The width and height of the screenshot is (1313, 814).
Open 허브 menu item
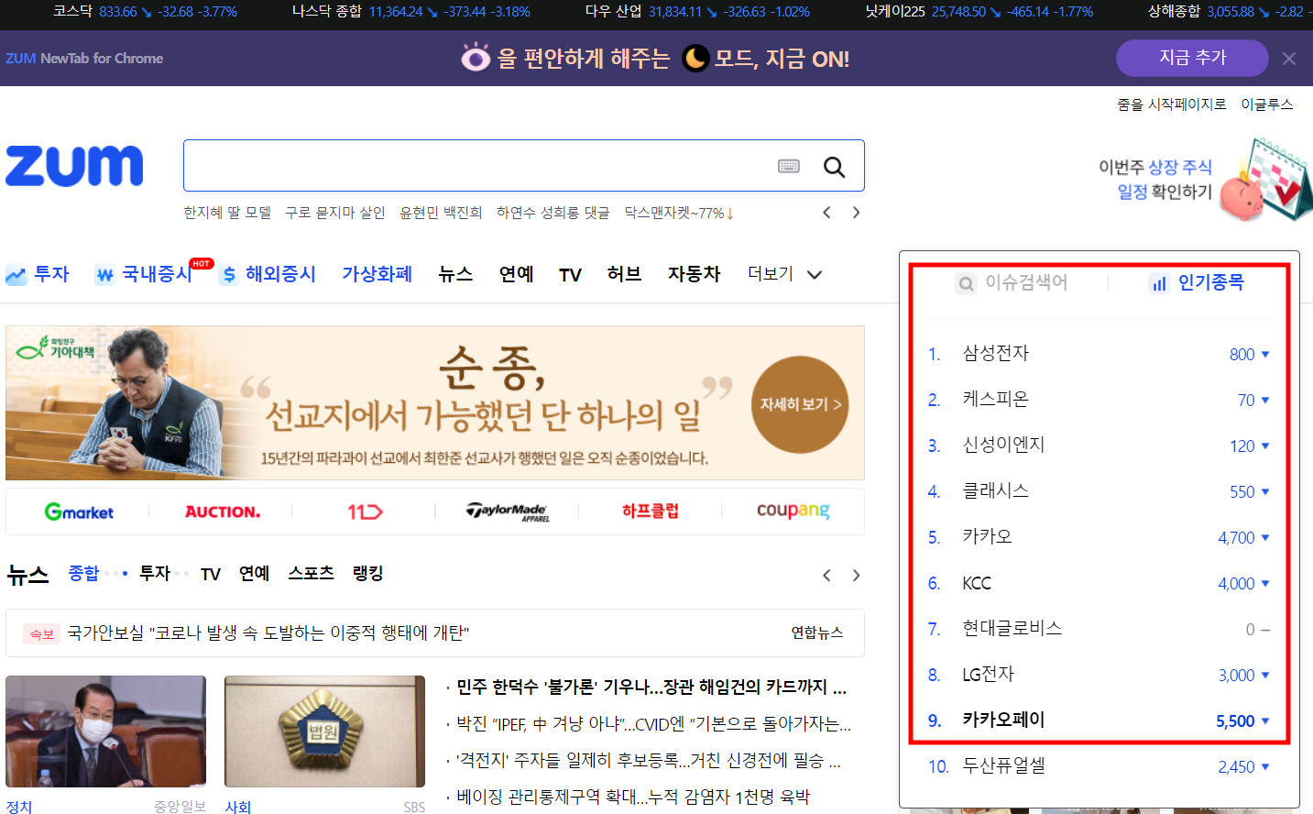click(624, 274)
